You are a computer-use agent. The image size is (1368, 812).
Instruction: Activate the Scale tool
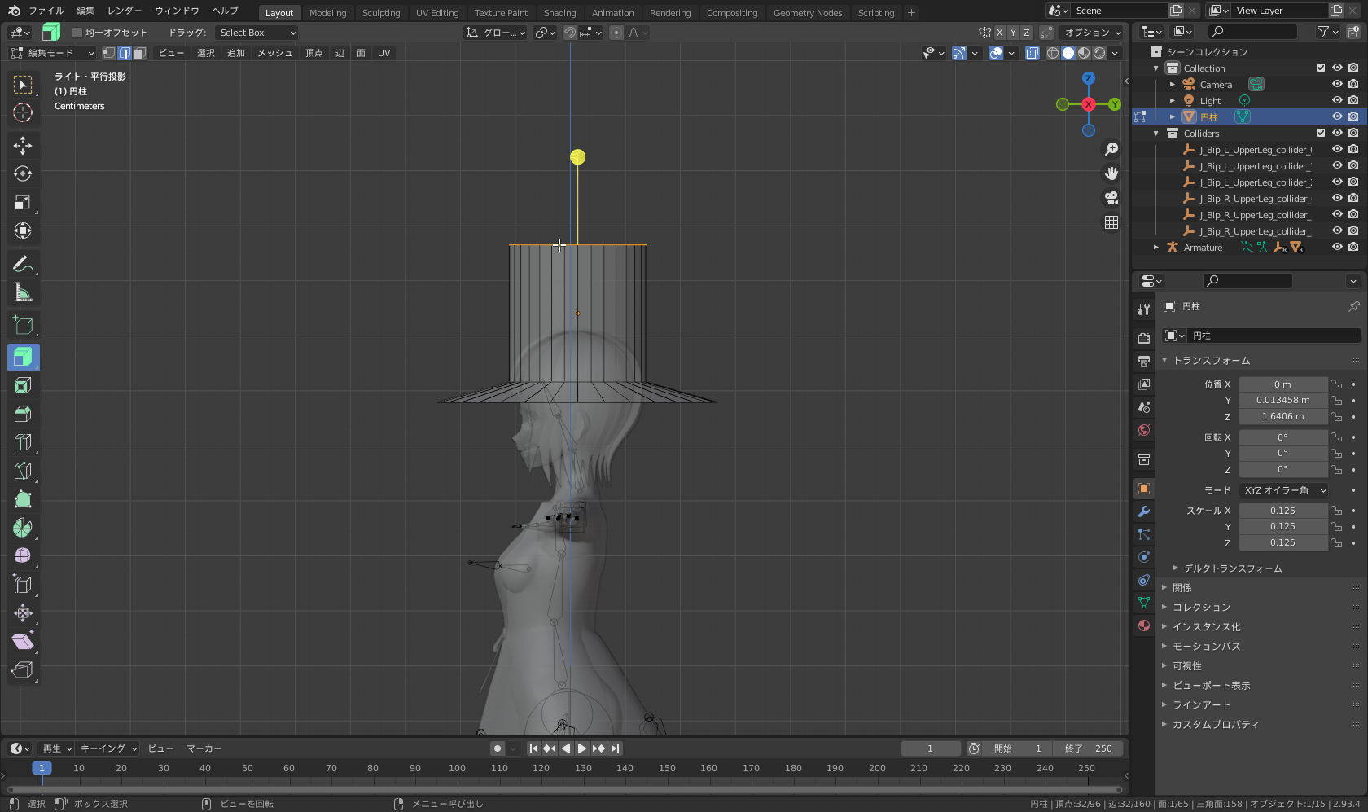(23, 203)
